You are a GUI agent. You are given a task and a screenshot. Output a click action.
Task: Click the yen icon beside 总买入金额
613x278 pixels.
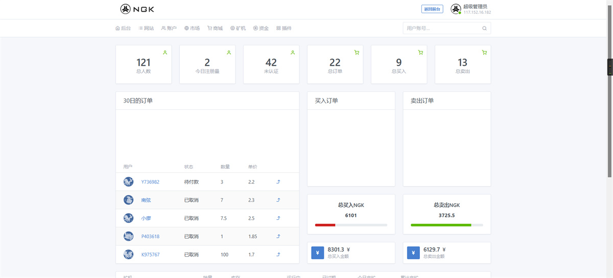(x=317, y=253)
